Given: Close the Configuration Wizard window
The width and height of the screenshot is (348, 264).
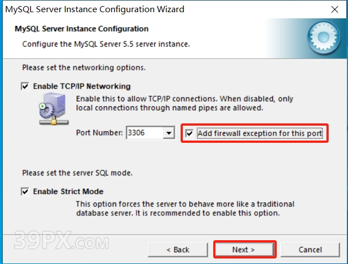Looking at the screenshot, I should 334,9.
